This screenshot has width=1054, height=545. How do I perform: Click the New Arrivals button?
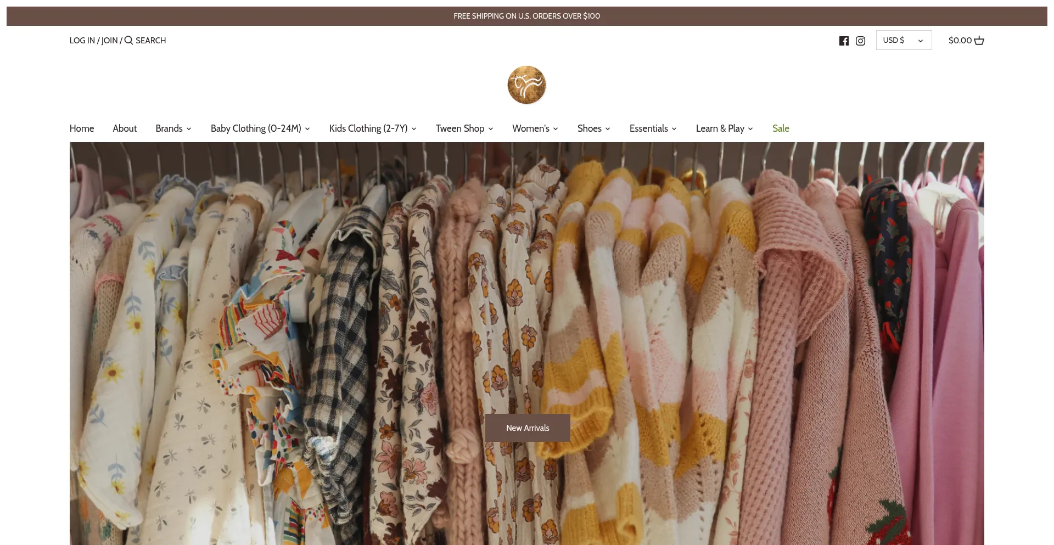click(528, 428)
